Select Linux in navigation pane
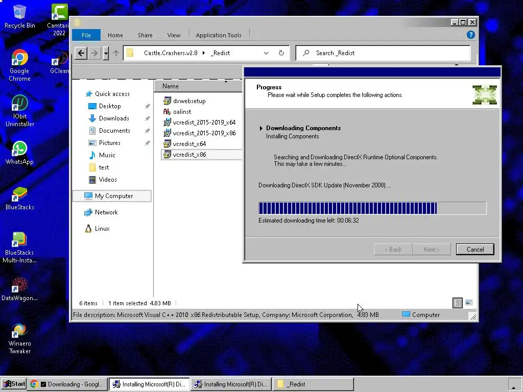Image resolution: width=523 pixels, height=392 pixels. tap(97, 229)
